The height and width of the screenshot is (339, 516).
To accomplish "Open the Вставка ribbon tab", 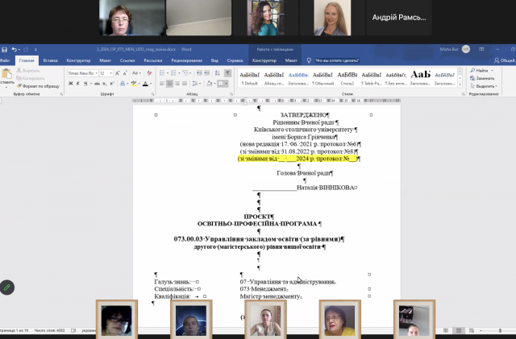I will [50, 60].
